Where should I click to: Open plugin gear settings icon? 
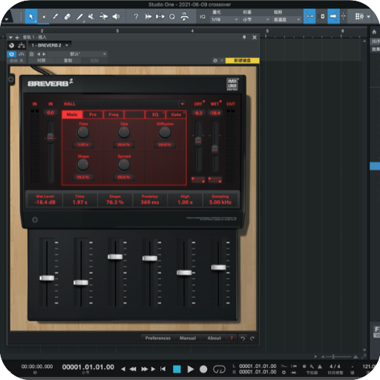point(215,60)
